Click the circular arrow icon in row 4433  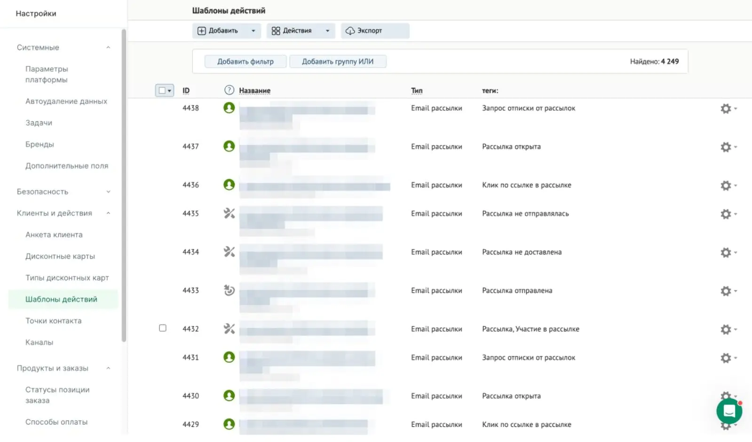point(229,290)
